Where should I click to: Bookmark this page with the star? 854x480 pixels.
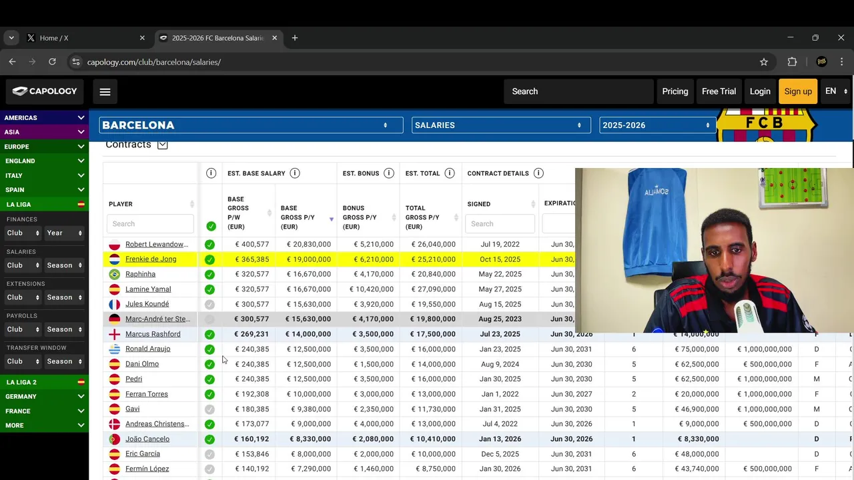[764, 62]
